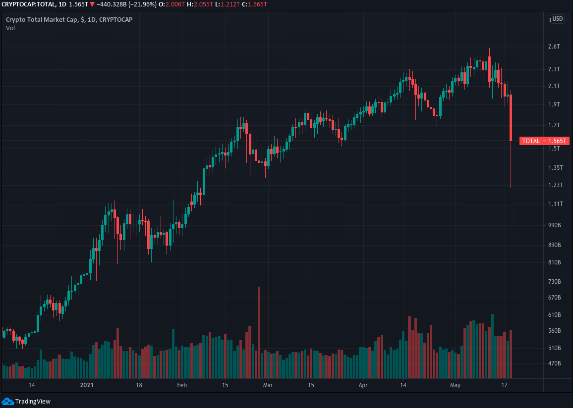Select the Feb time axis label

pyautogui.click(x=181, y=385)
